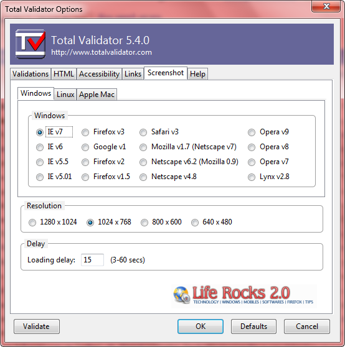
Task: Select the IE v7 radio button
Action: coord(40,132)
